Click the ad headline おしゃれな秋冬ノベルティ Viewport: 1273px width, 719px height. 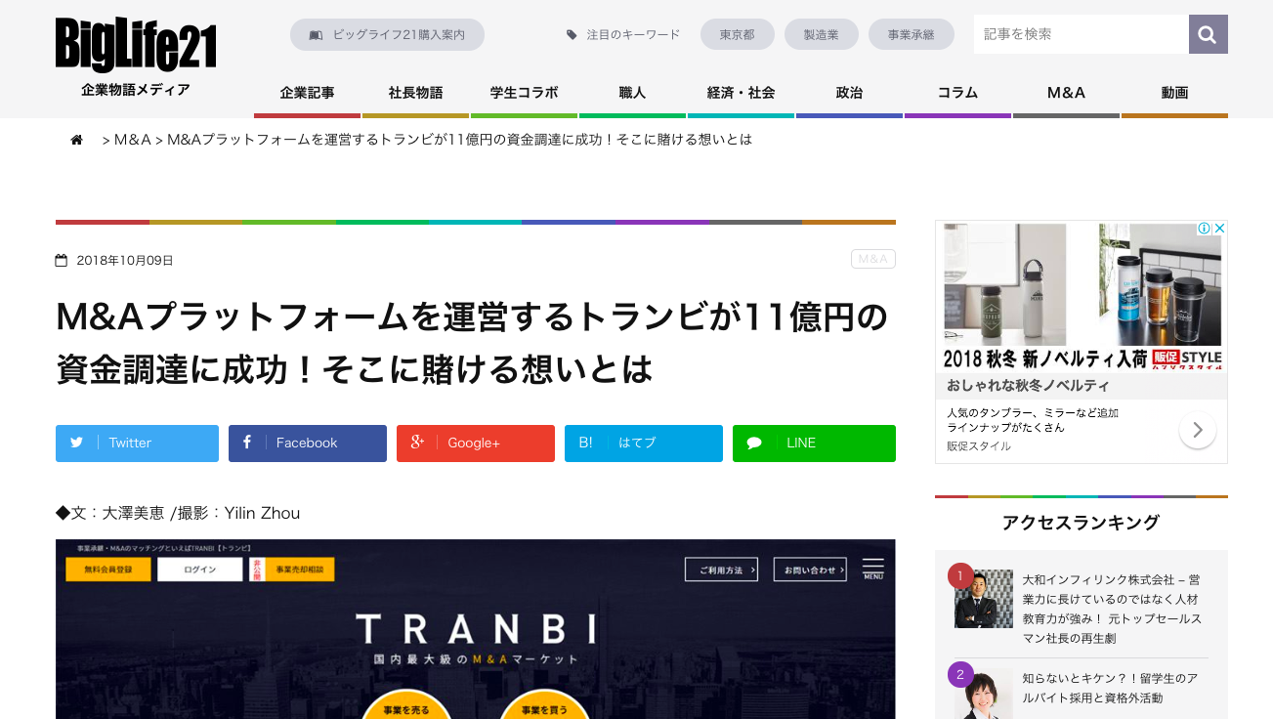tap(1028, 385)
